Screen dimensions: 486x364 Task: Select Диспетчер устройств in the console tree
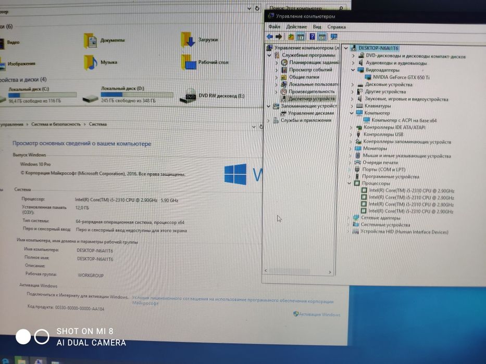311,99
